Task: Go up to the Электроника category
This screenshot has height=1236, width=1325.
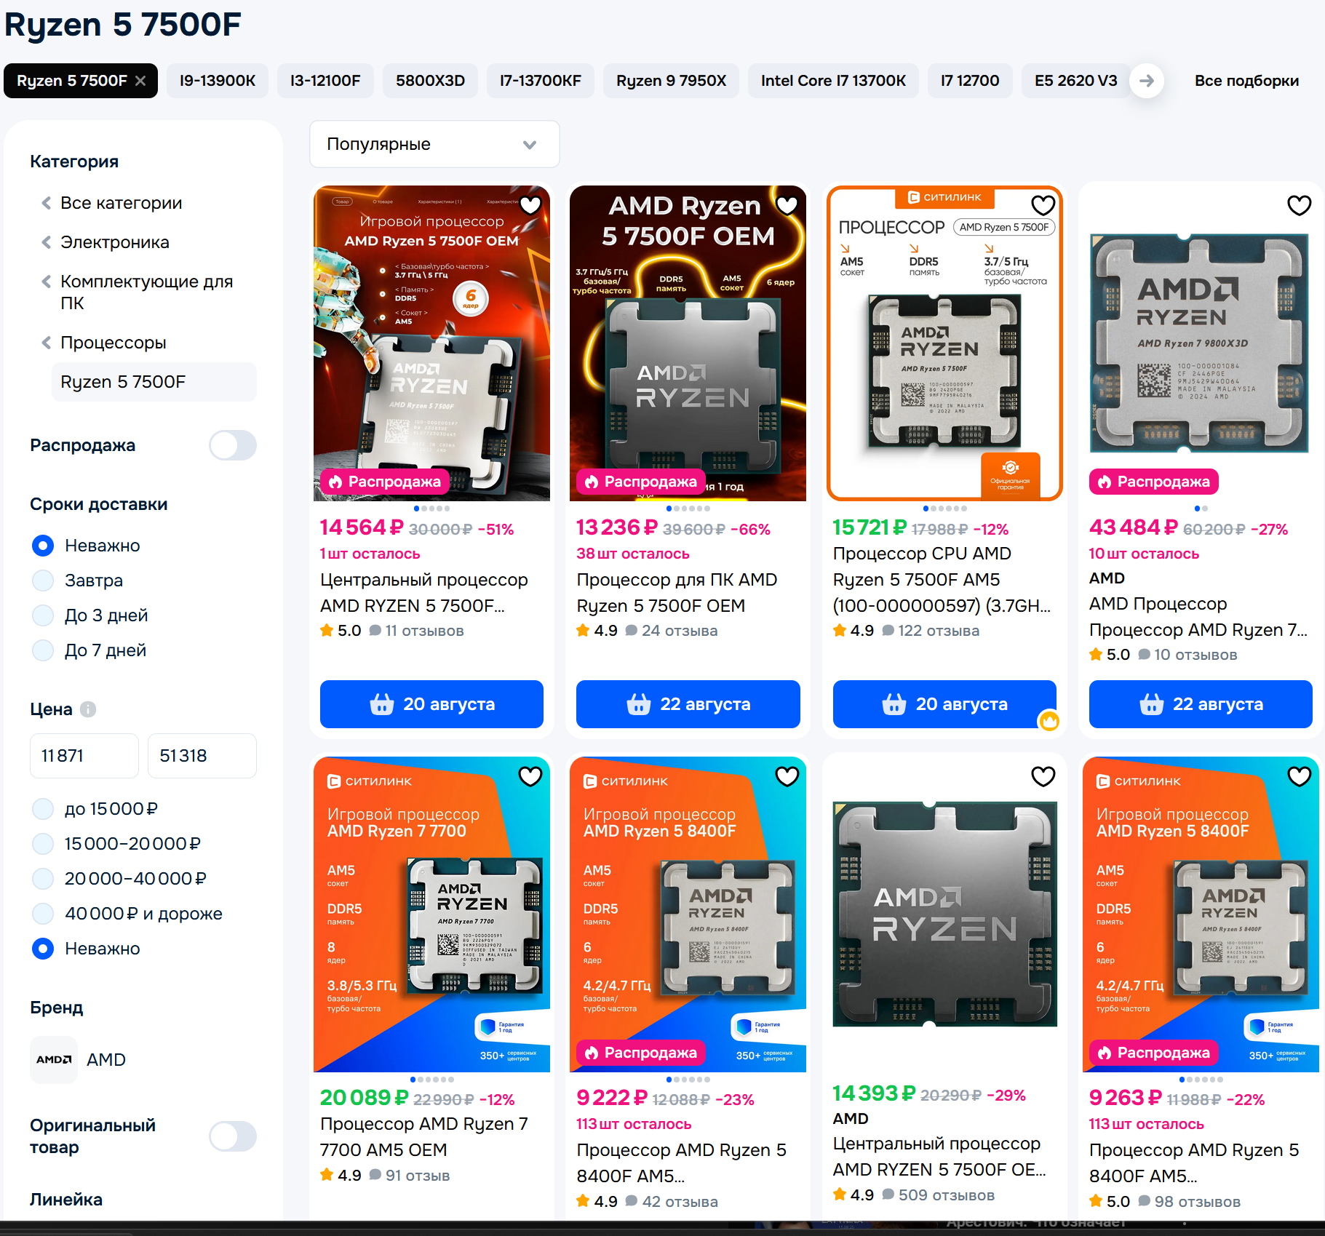Action: [x=114, y=242]
